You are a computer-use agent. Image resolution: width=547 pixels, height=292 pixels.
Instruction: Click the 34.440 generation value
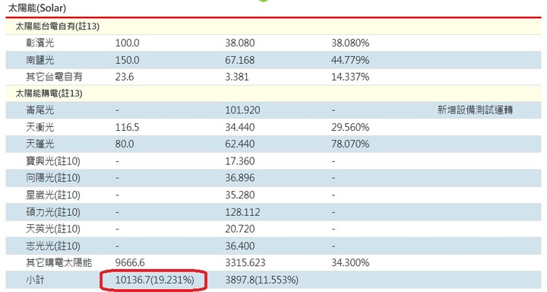tap(239, 127)
